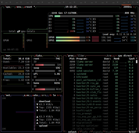Click the tab bar scroll-right arrow
Image resolution: width=139 pixels, height=133 pixels.
(x=133, y=2)
